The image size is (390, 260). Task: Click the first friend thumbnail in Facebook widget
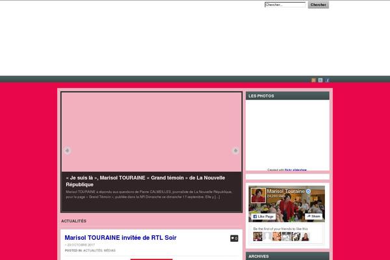click(x=257, y=237)
